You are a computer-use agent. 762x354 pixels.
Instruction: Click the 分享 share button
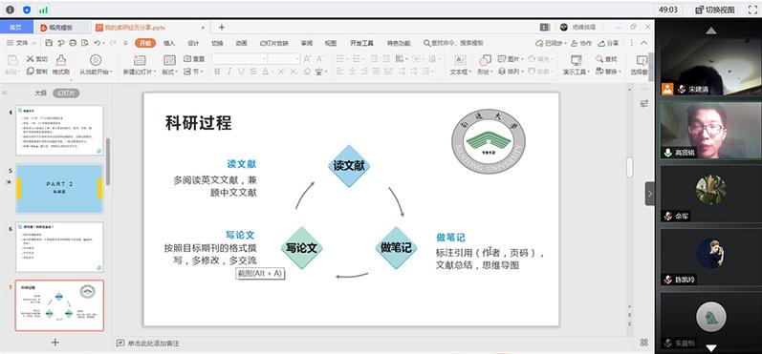(608, 43)
